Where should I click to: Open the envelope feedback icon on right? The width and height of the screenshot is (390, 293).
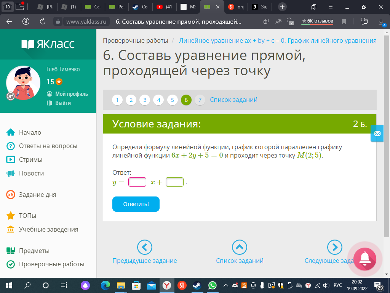[377, 133]
